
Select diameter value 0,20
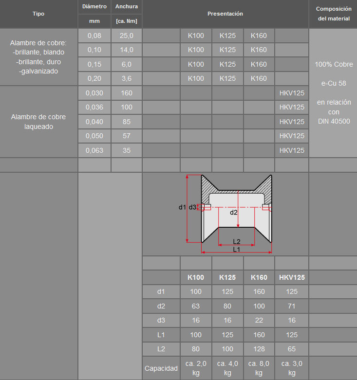click(94, 78)
